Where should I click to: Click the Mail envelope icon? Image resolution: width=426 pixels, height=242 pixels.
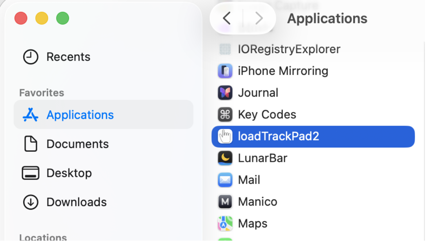[x=225, y=180]
